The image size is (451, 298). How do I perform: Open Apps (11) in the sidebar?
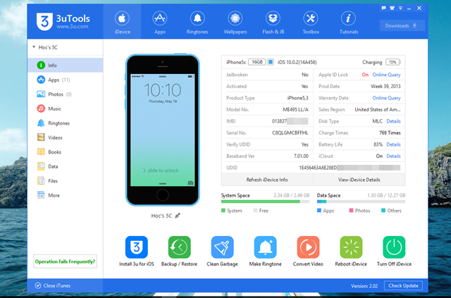pyautogui.click(x=66, y=80)
